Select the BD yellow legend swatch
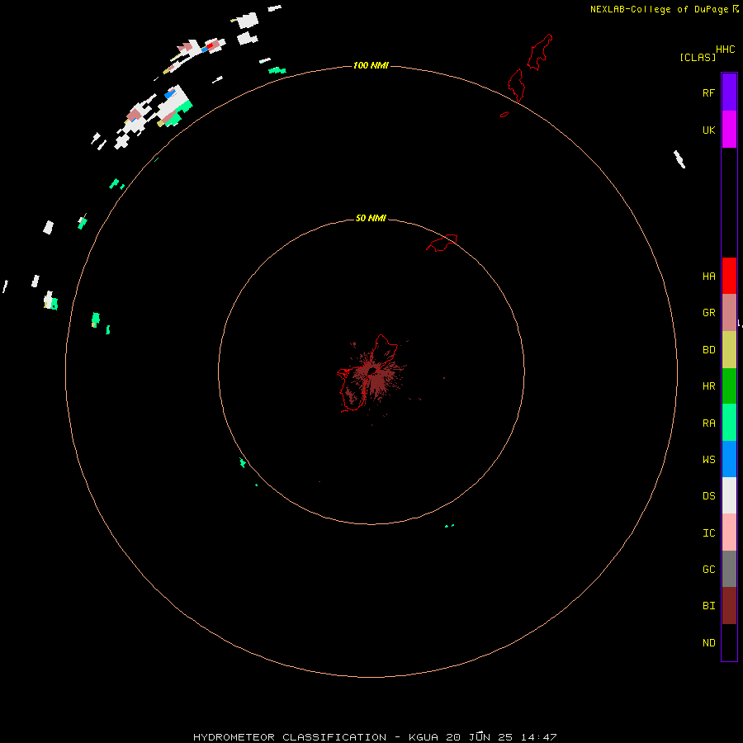743x743 pixels. [x=729, y=350]
